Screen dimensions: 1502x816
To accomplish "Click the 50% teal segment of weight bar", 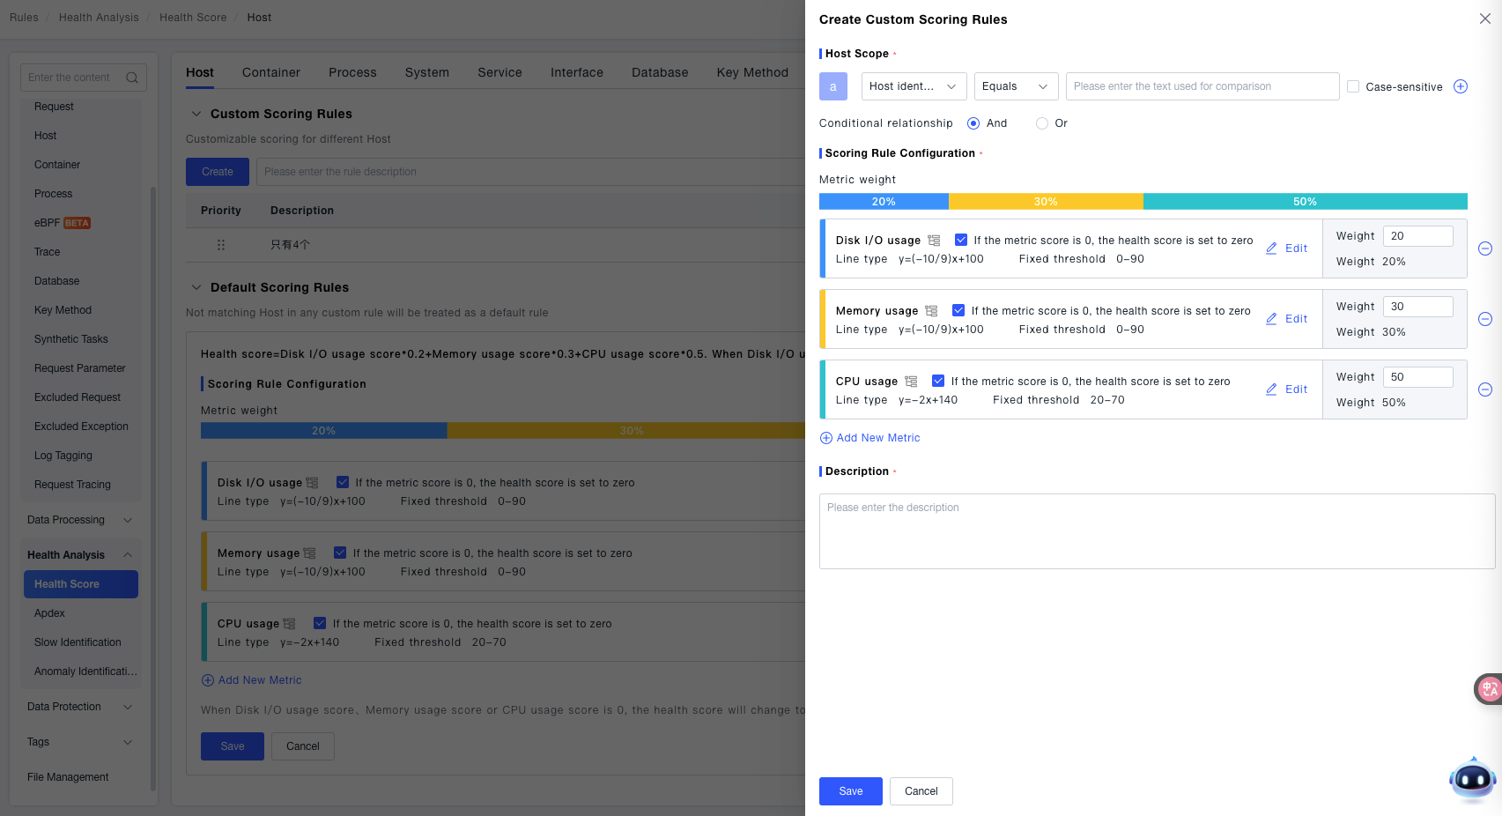I will click(x=1305, y=202).
